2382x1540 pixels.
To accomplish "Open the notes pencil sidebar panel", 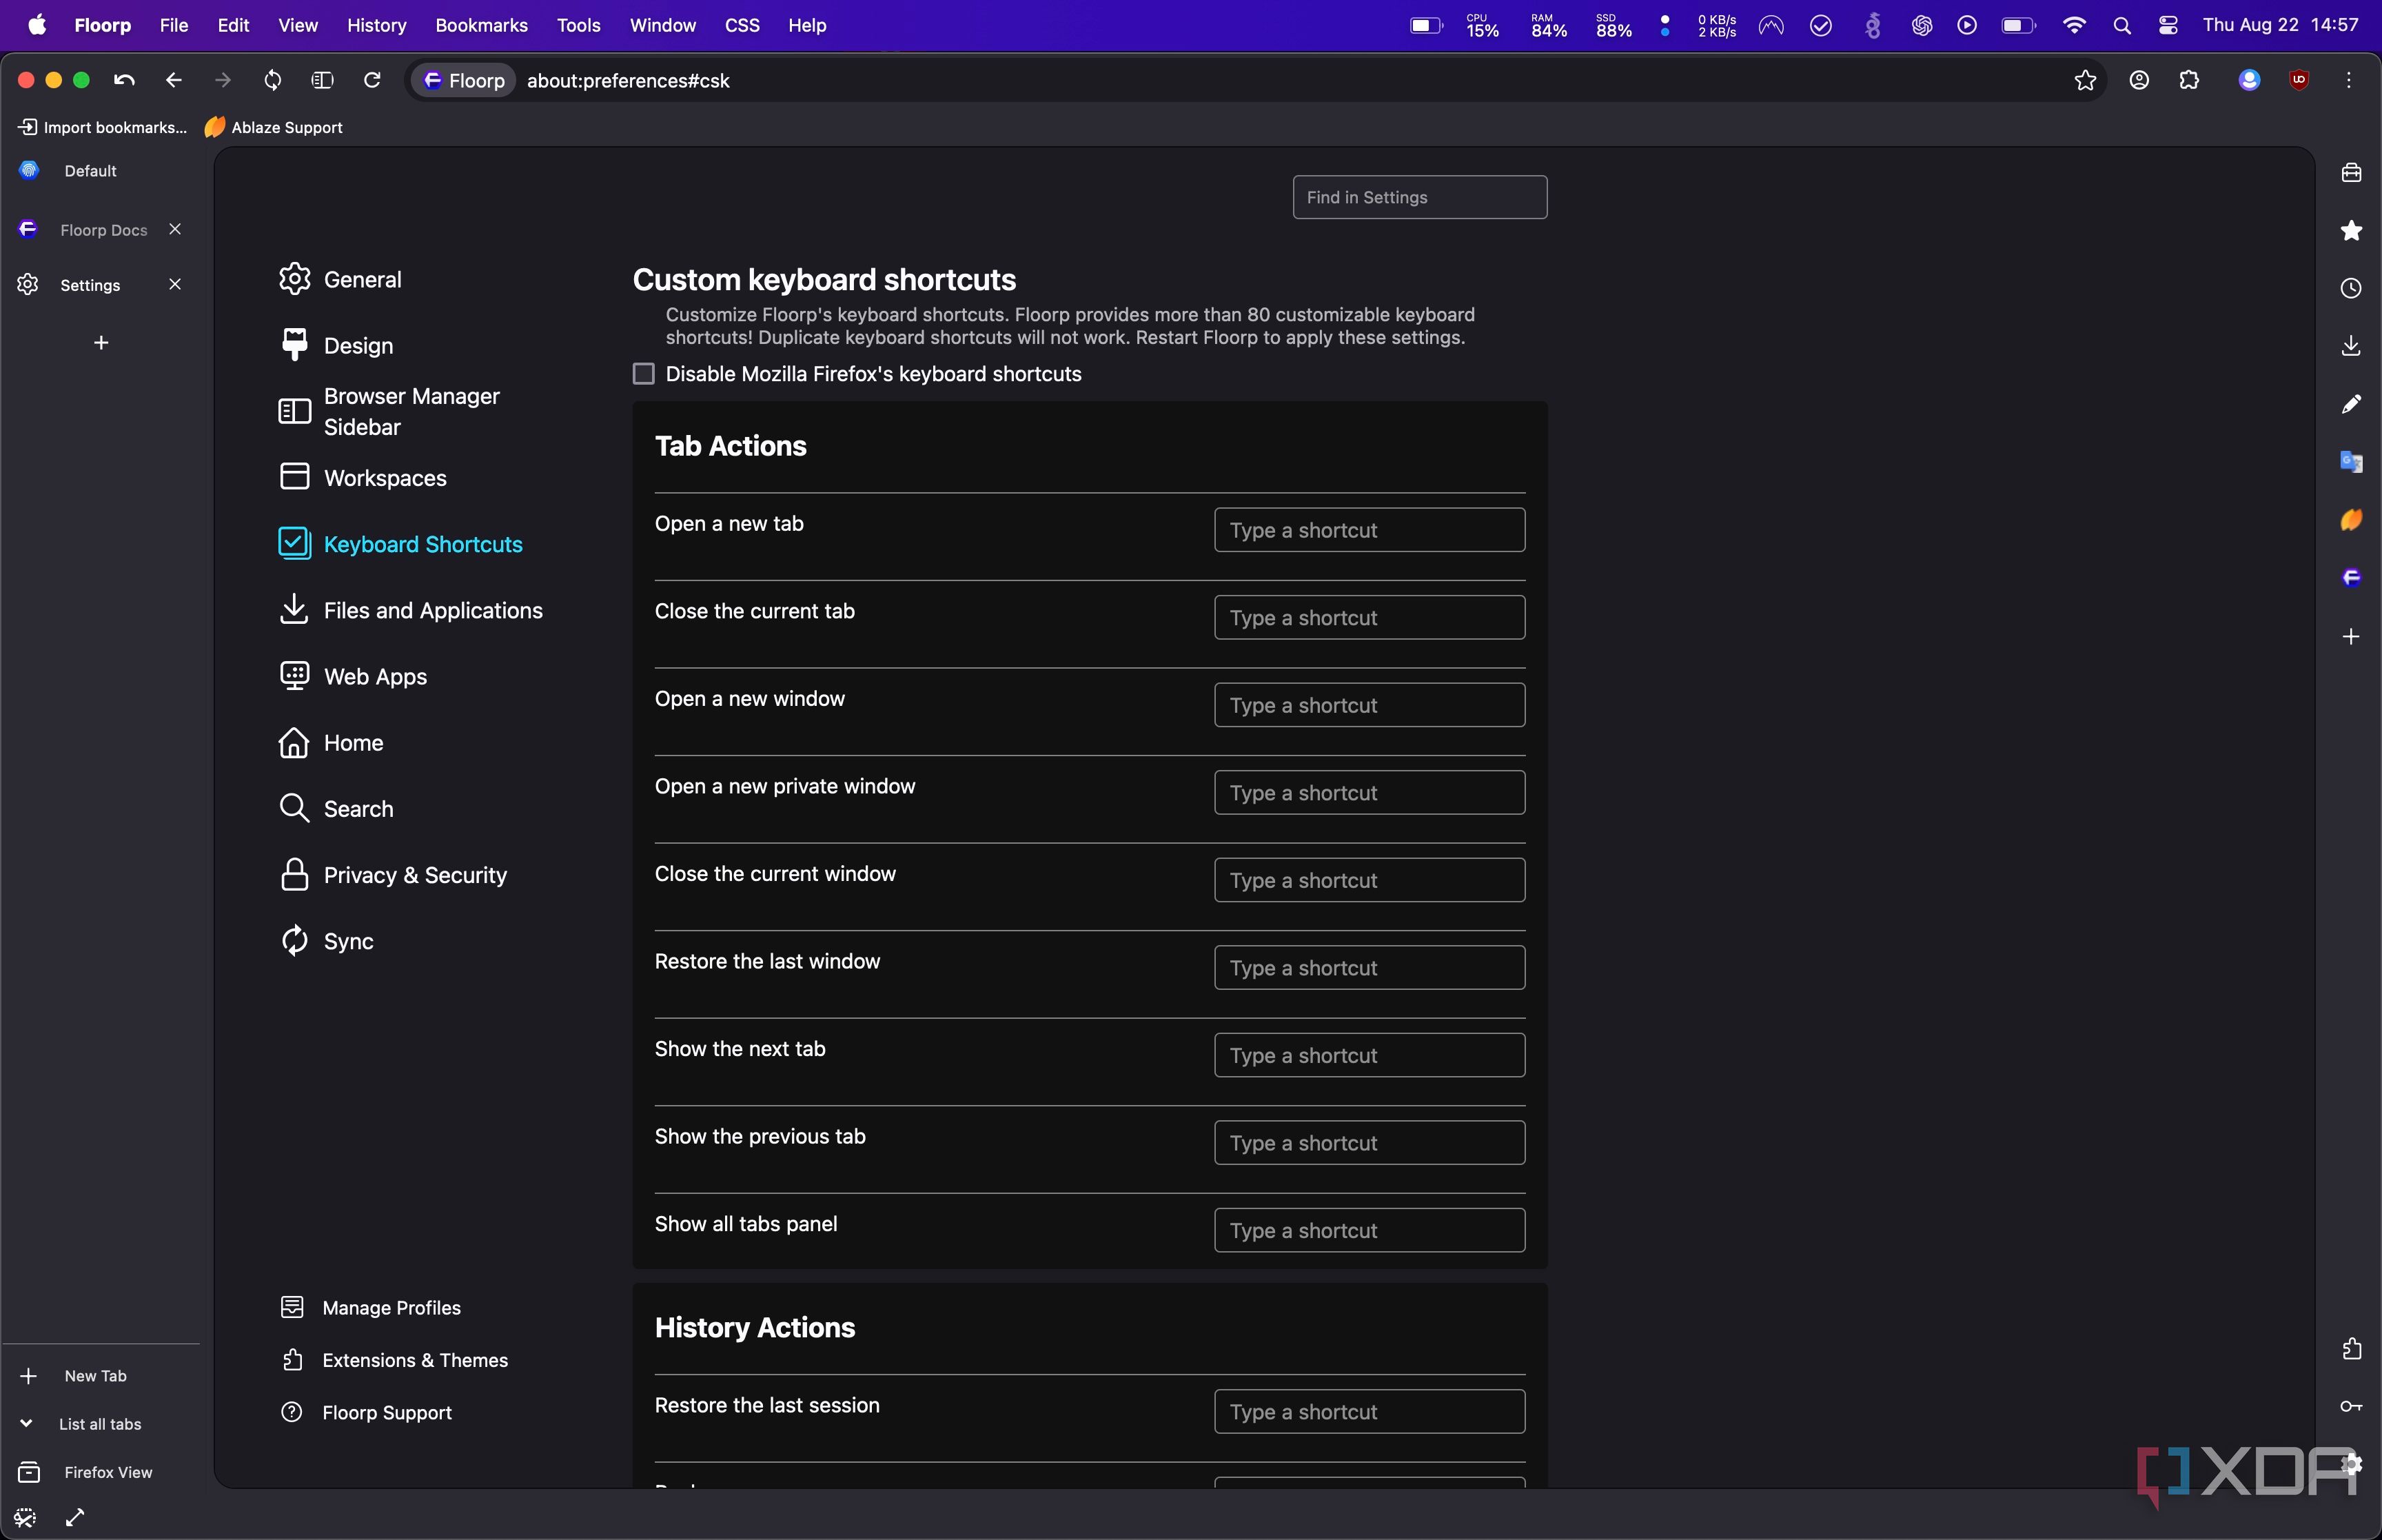I will pyautogui.click(x=2351, y=404).
